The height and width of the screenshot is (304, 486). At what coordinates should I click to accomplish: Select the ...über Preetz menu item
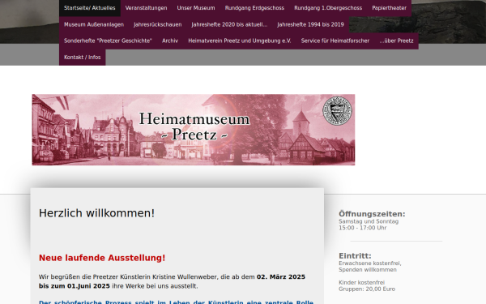tap(396, 41)
